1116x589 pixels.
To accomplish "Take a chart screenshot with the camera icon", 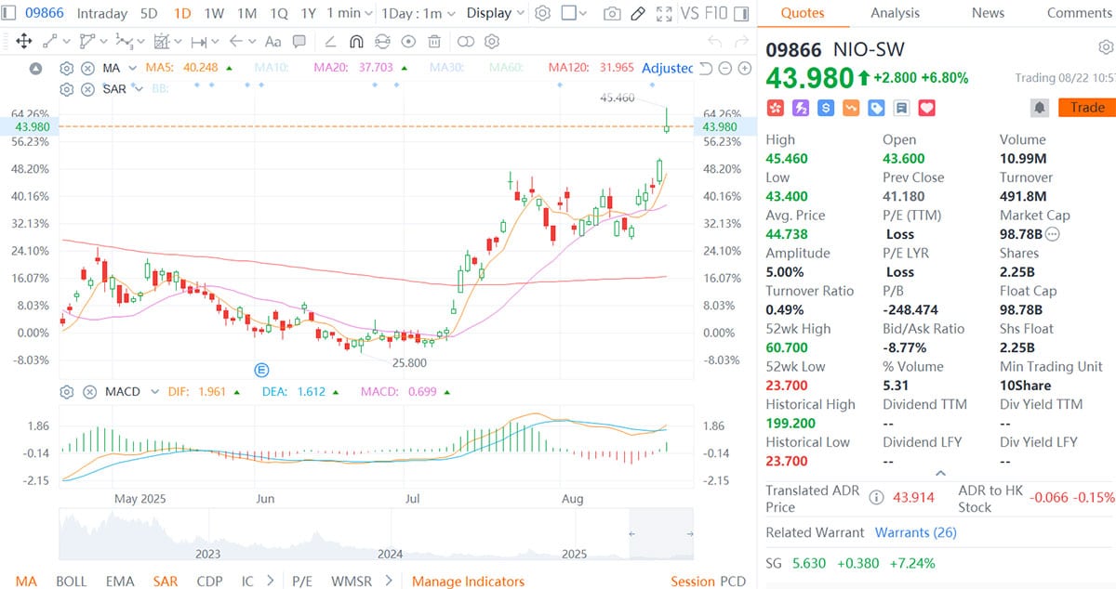I will pos(610,13).
